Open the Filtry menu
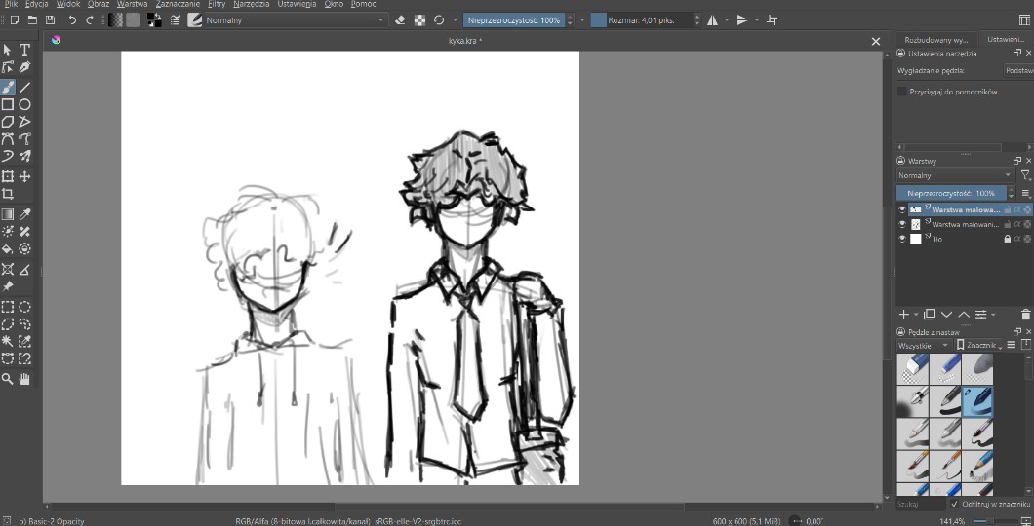The image size is (1034, 526). [216, 4]
